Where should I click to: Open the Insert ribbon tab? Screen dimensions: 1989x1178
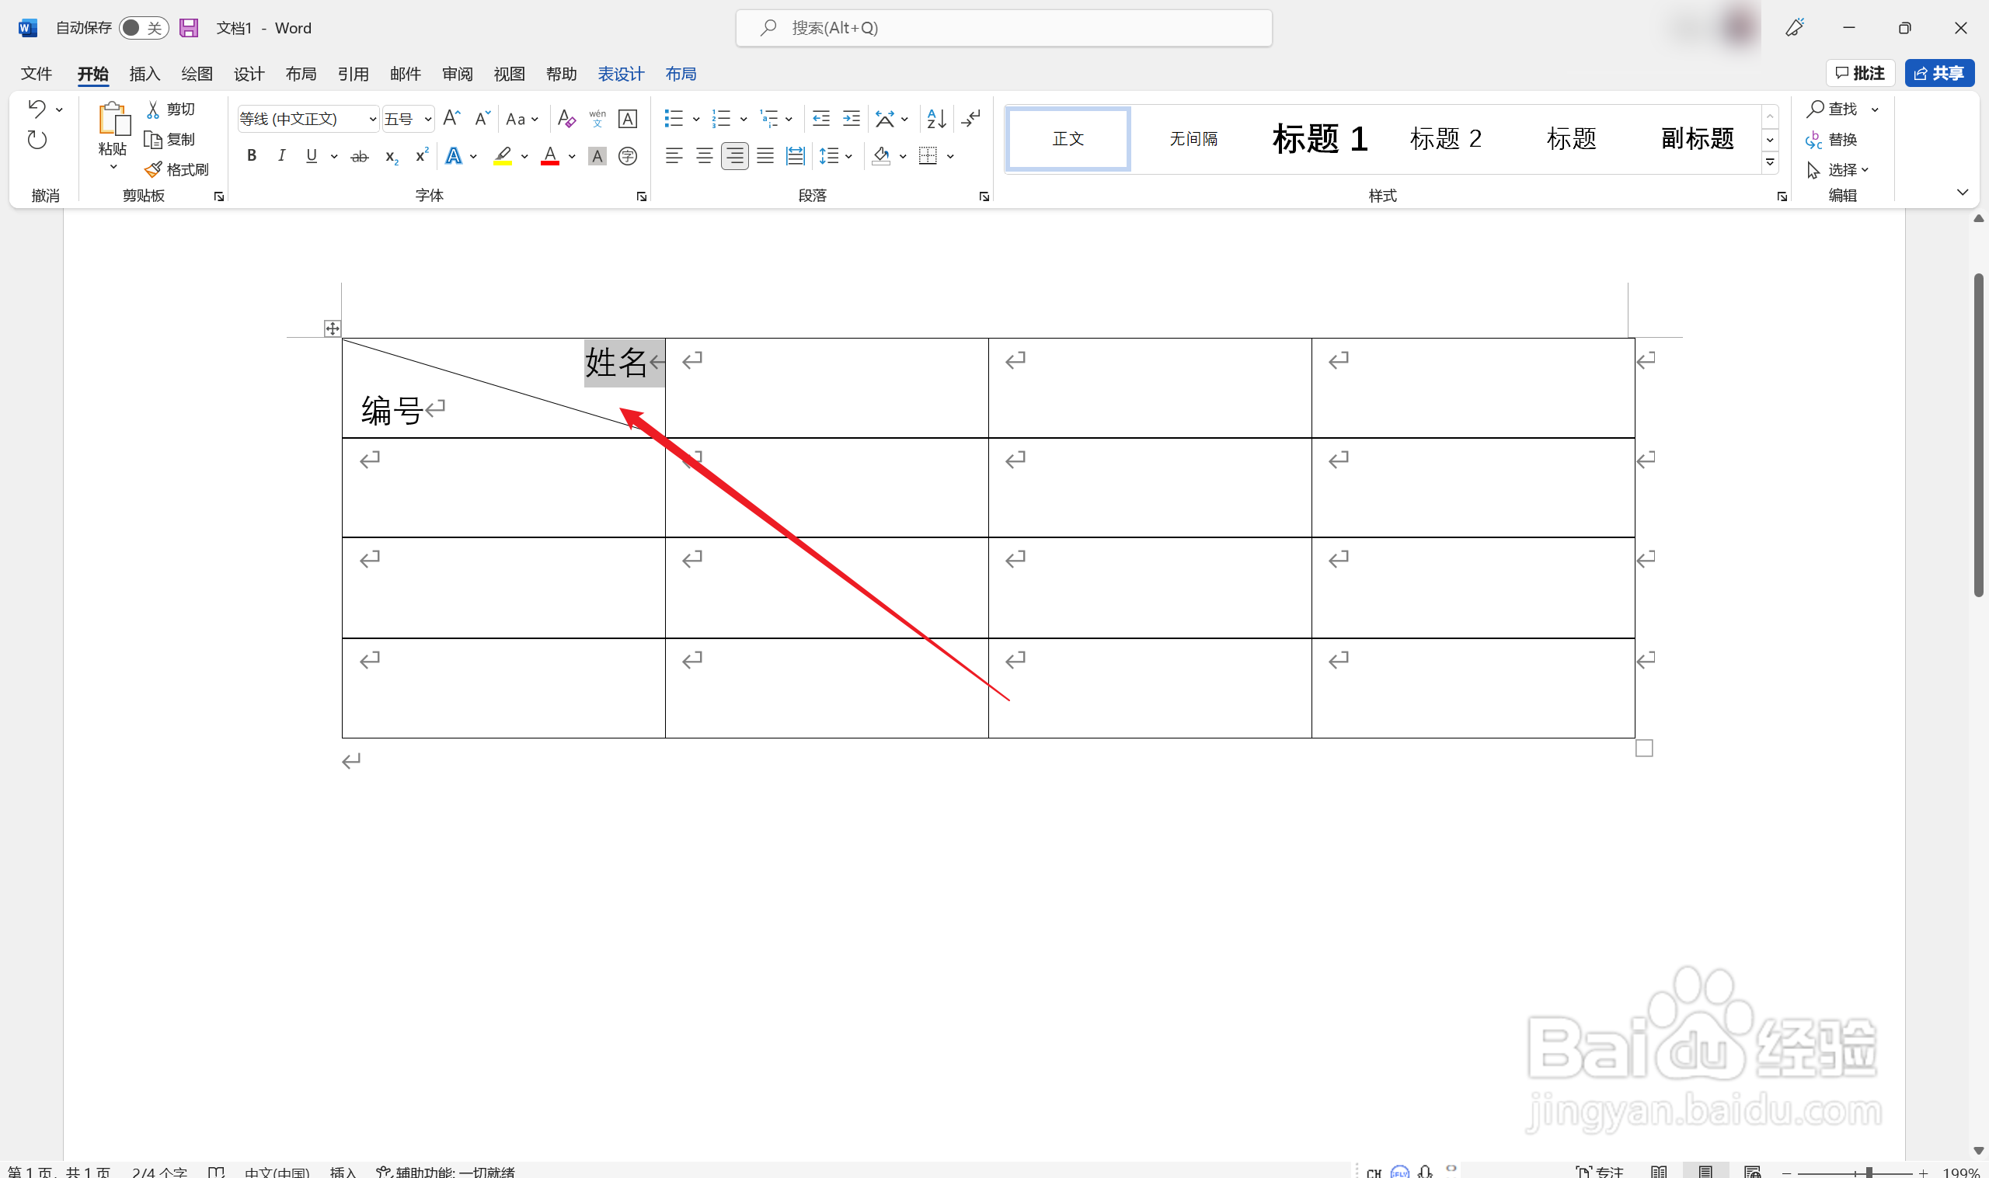(145, 74)
